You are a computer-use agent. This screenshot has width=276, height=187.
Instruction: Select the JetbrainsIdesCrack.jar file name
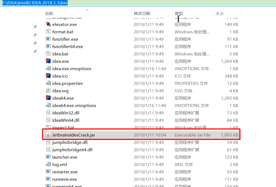[74, 135]
